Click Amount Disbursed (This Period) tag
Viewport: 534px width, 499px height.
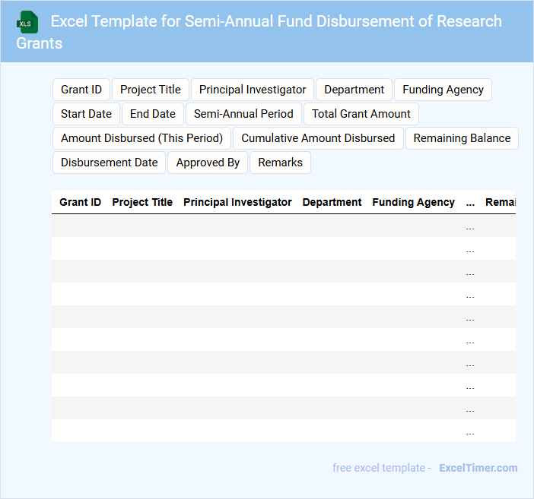point(141,138)
